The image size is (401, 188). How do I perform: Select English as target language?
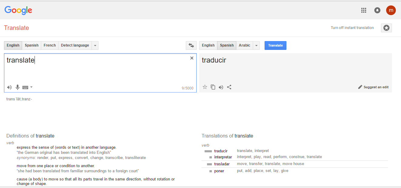coord(208,45)
